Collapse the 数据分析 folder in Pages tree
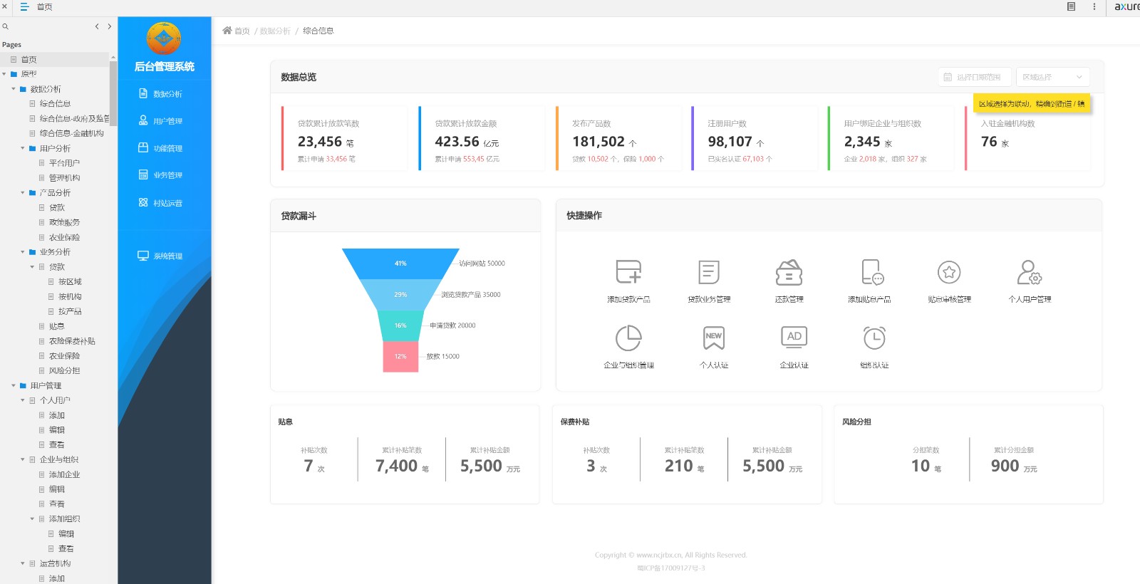The image size is (1140, 584). [14, 89]
